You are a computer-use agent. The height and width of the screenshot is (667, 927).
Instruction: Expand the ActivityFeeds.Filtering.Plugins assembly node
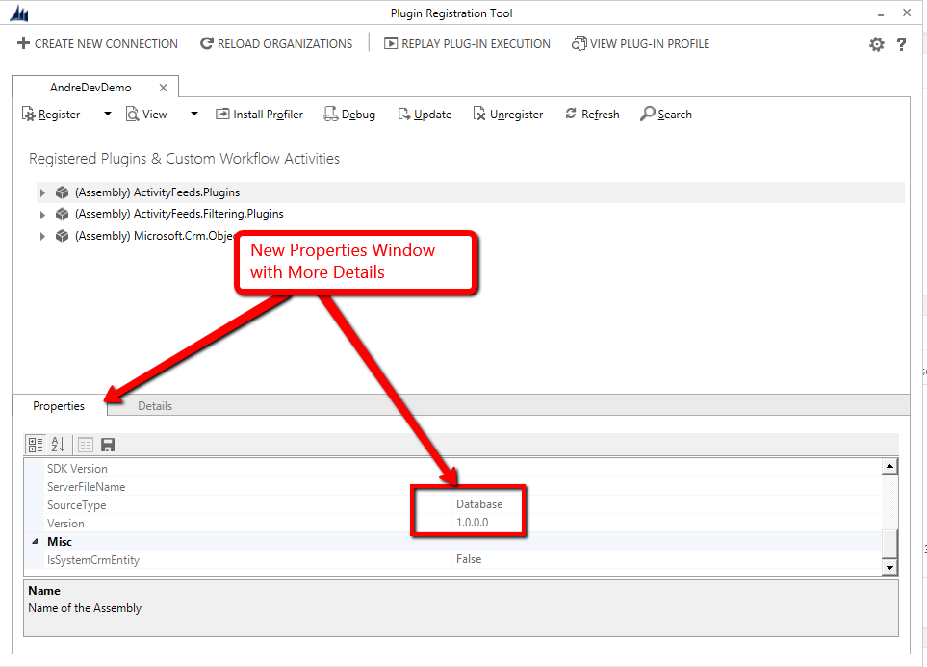[42, 215]
